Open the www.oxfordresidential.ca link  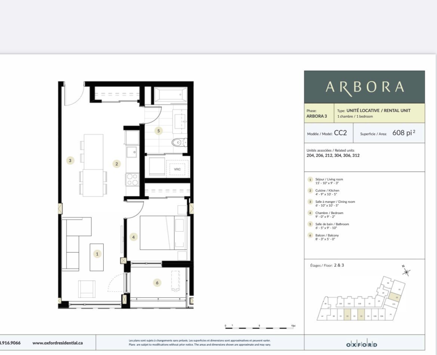pyautogui.click(x=58, y=342)
